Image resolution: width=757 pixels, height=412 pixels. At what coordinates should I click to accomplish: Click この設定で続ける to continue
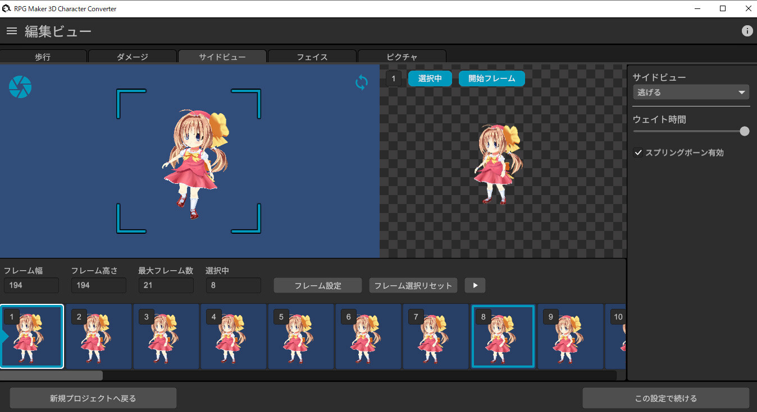tap(665, 397)
